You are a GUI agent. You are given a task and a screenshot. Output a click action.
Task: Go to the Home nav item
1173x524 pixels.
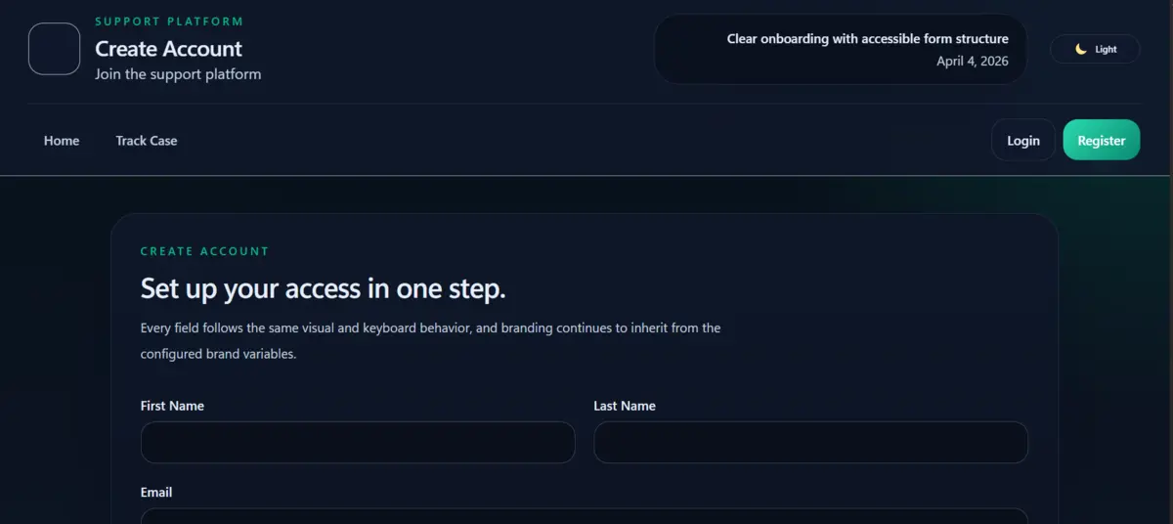tap(62, 141)
